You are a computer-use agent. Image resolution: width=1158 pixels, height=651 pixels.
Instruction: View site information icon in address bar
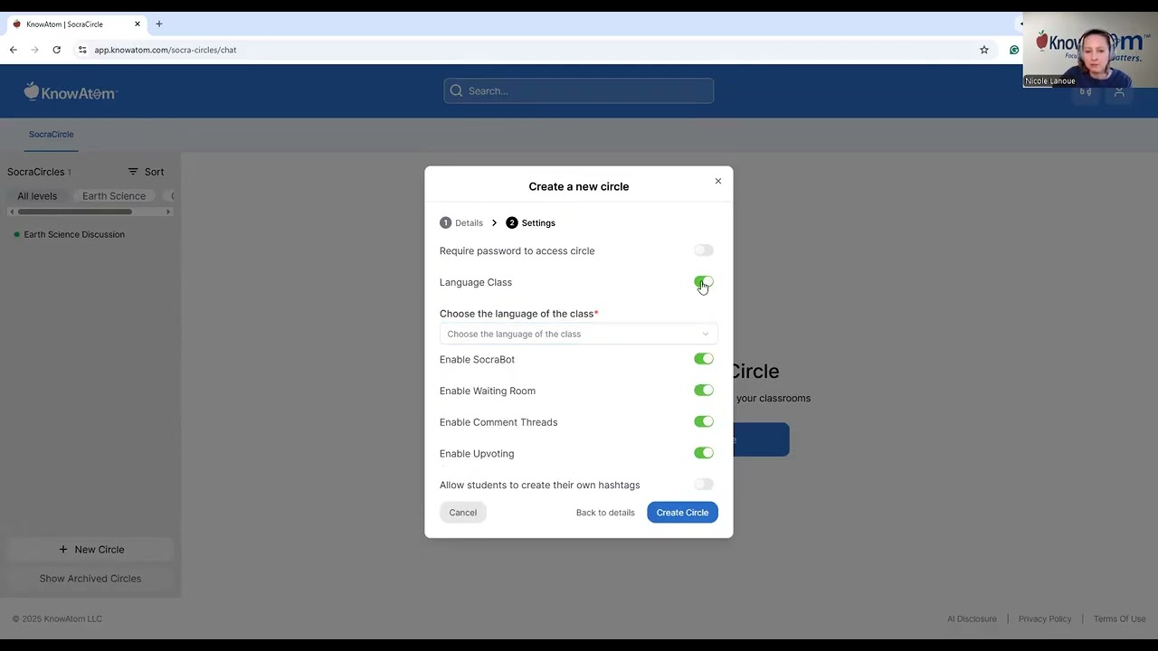81,50
